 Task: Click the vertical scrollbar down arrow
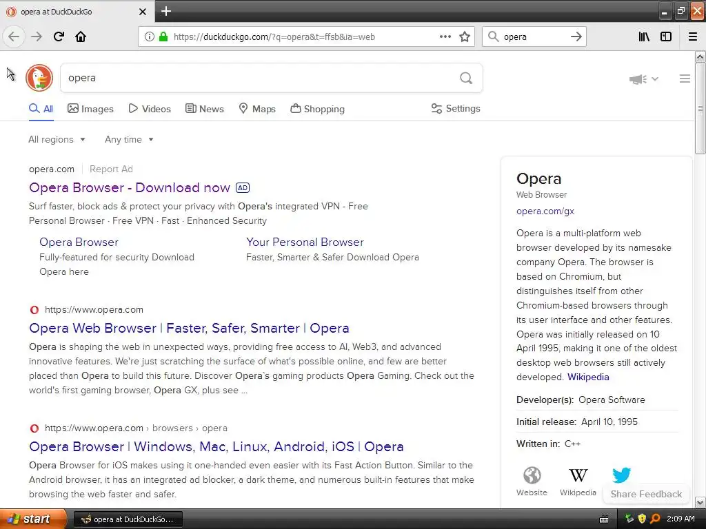(x=700, y=502)
